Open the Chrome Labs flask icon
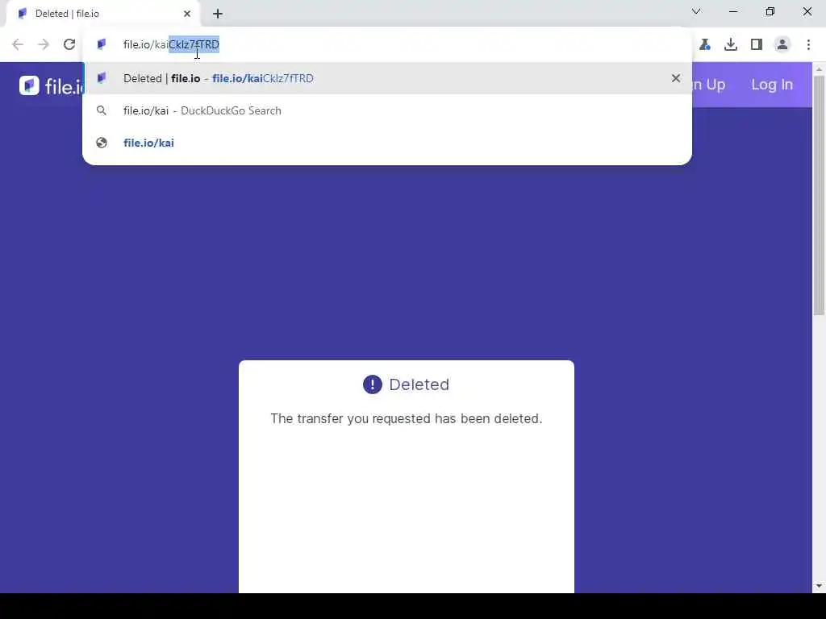 [705, 44]
